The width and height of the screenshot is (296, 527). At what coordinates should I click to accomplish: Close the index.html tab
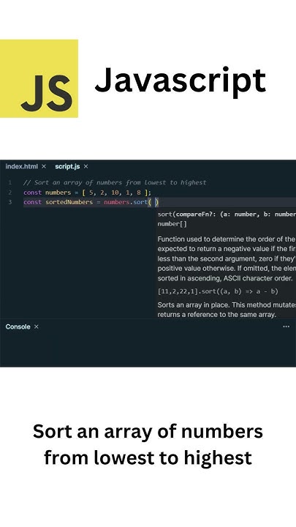(44, 166)
